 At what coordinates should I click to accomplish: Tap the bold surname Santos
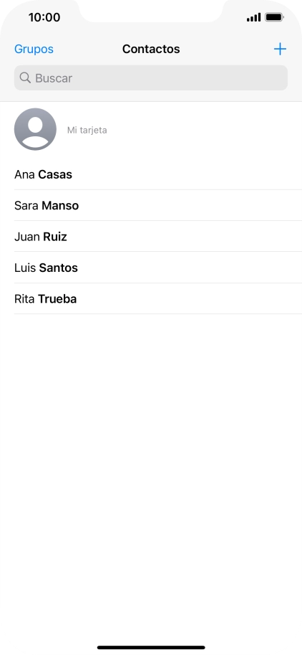58,268
